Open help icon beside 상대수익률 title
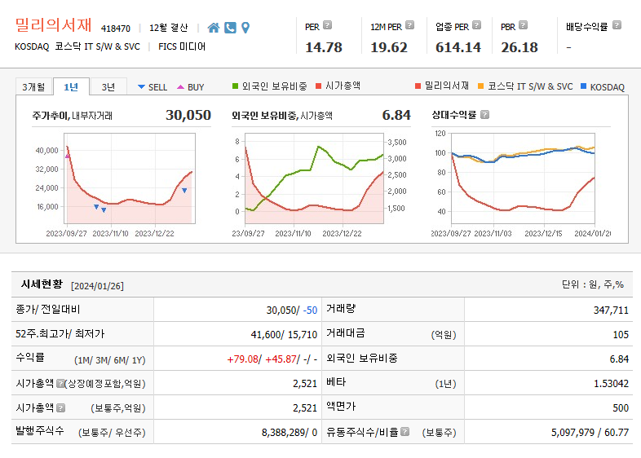Screen dimensions: 641x458 pos(485,115)
